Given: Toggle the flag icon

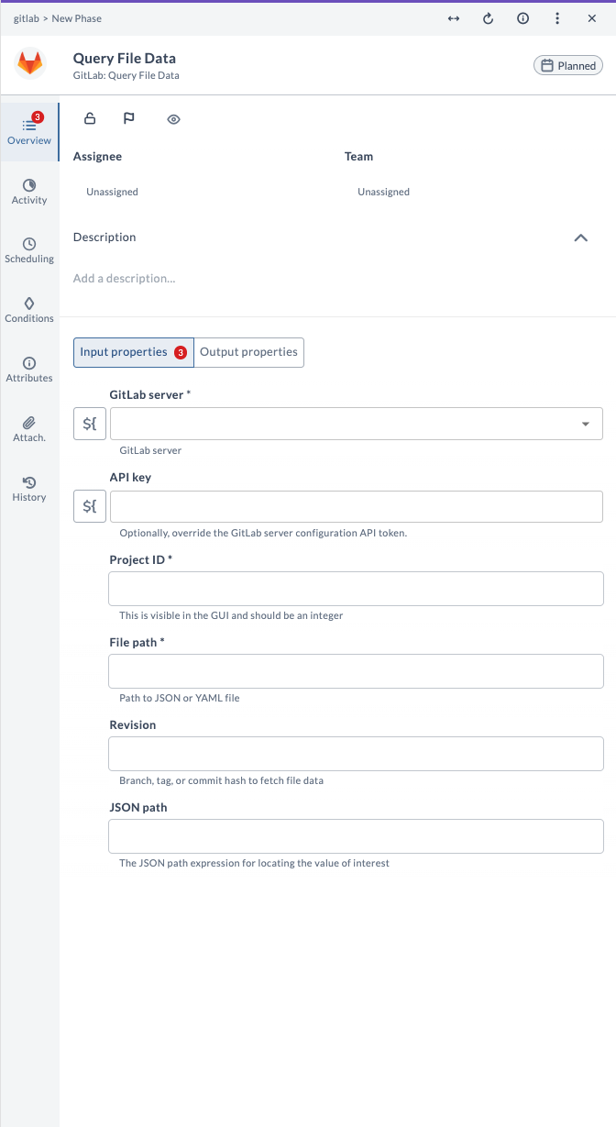Looking at the screenshot, I should [129, 118].
